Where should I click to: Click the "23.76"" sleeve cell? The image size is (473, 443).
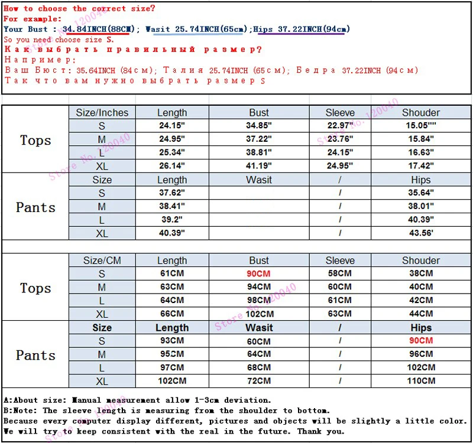tap(340, 139)
